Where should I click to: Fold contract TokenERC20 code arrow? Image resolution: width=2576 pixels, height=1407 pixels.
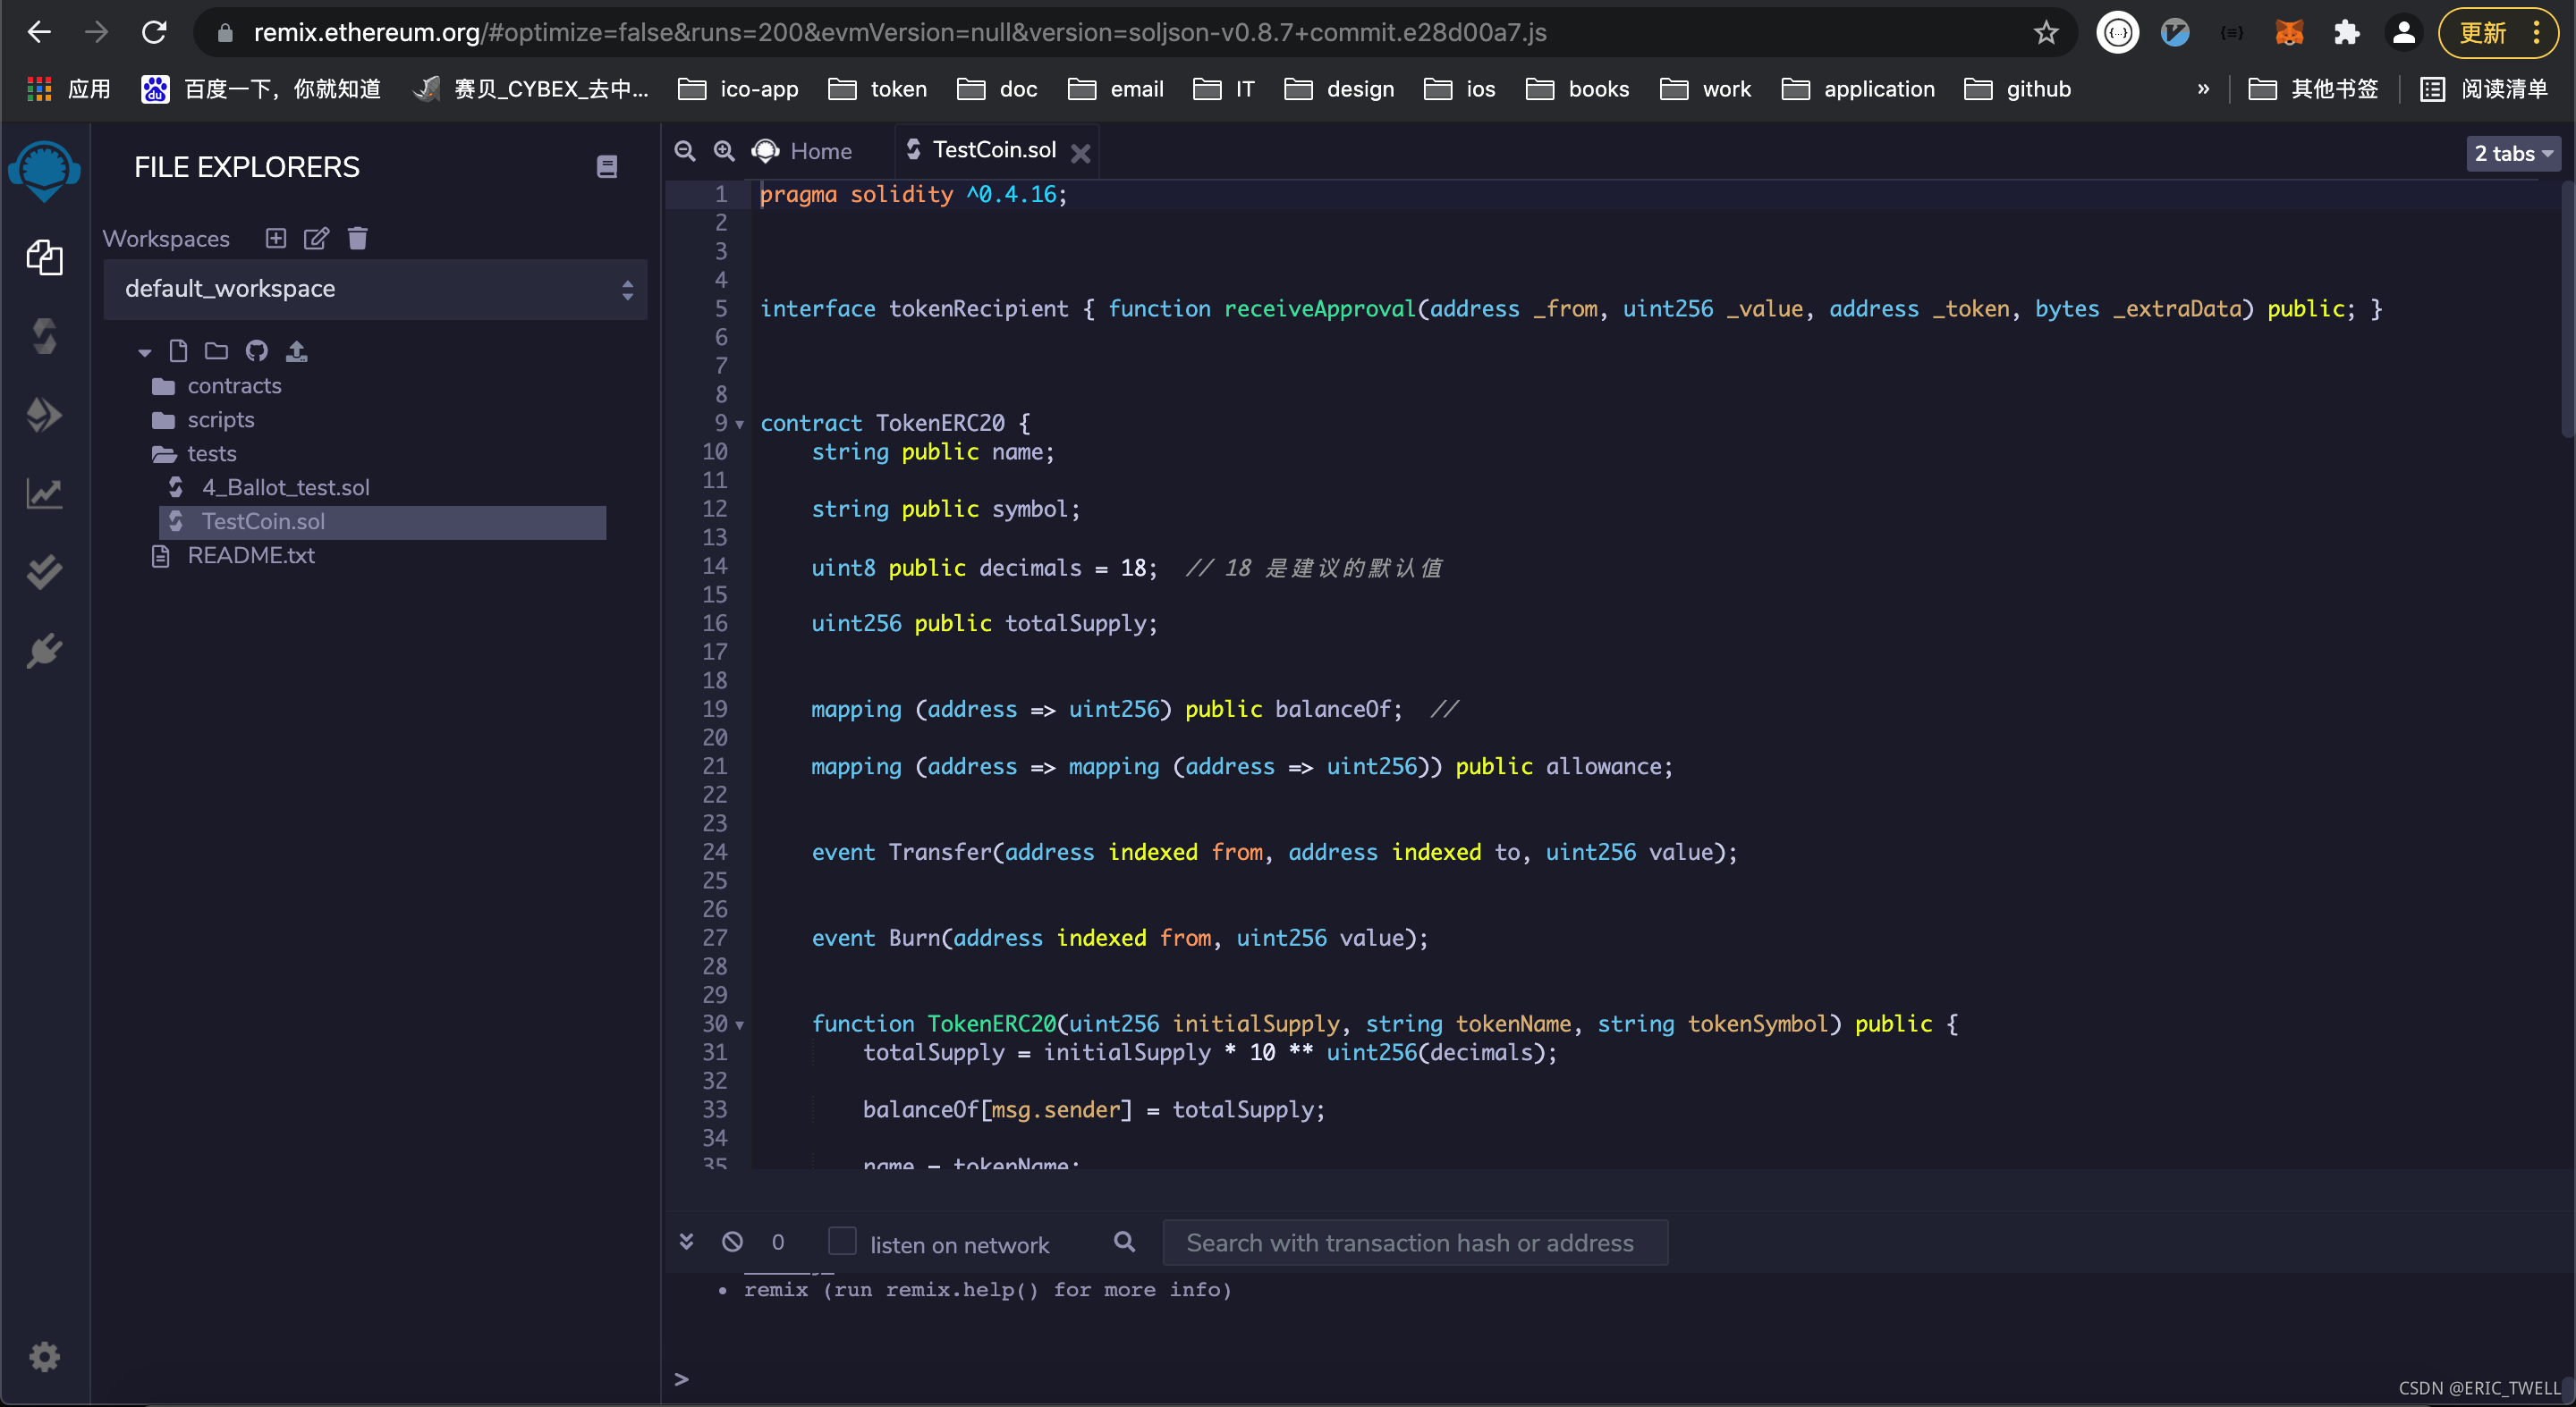[740, 424]
